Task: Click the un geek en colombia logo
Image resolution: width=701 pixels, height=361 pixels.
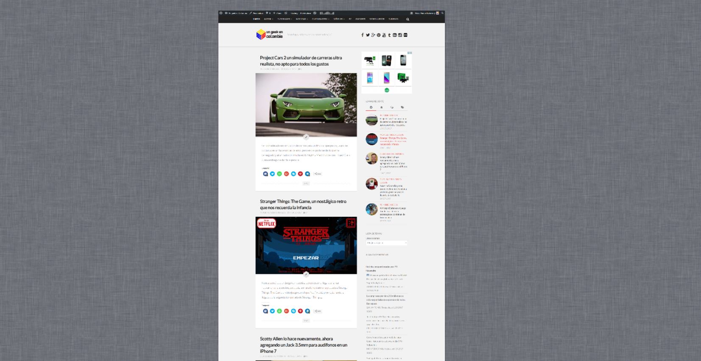Action: 269,35
